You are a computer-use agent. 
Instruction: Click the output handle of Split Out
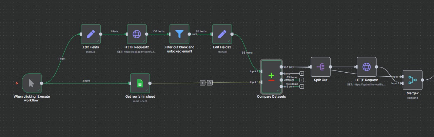point(330,67)
